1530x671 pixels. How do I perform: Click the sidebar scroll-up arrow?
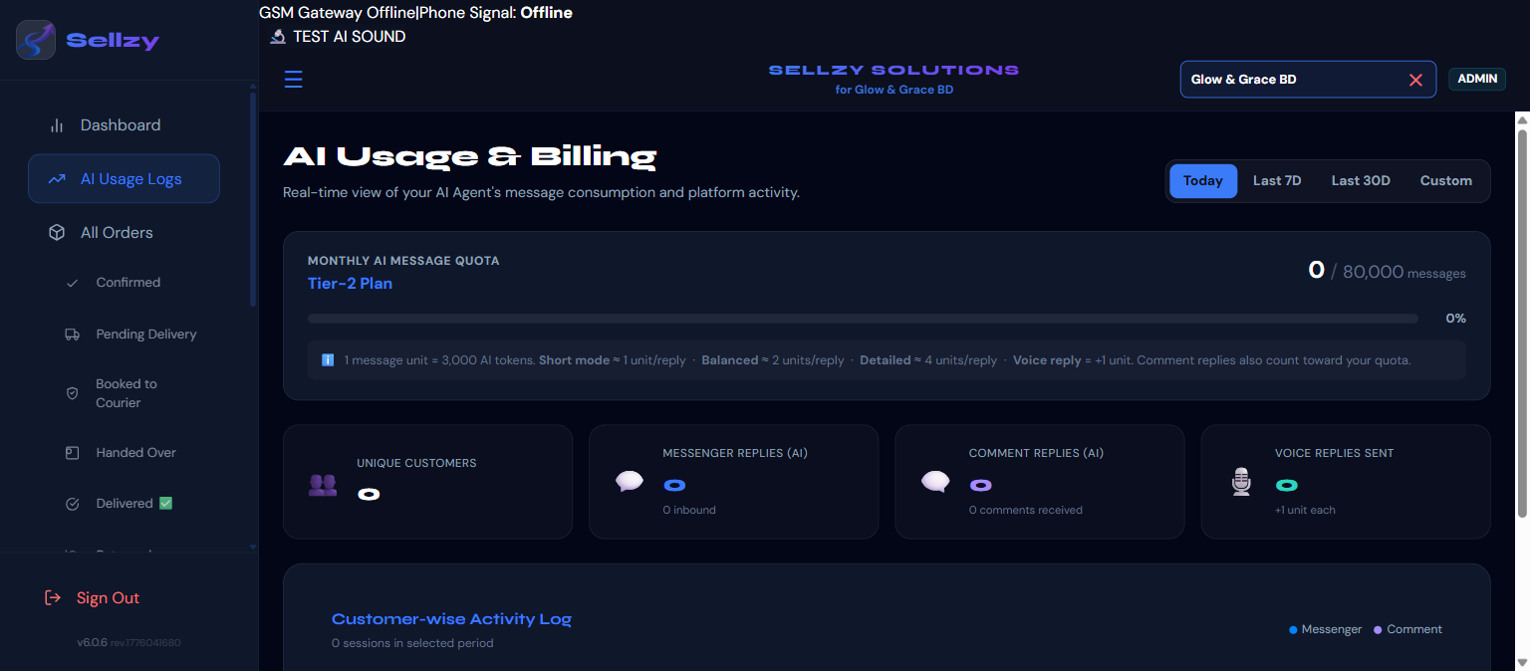(x=253, y=87)
